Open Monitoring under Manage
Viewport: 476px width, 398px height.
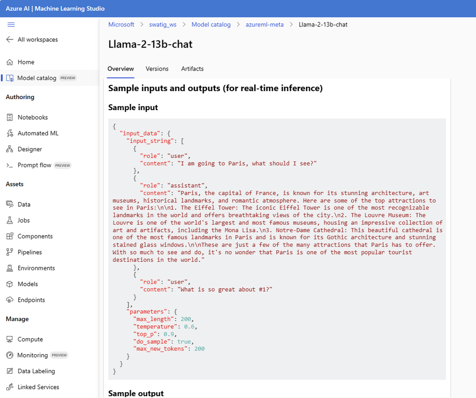32,355
